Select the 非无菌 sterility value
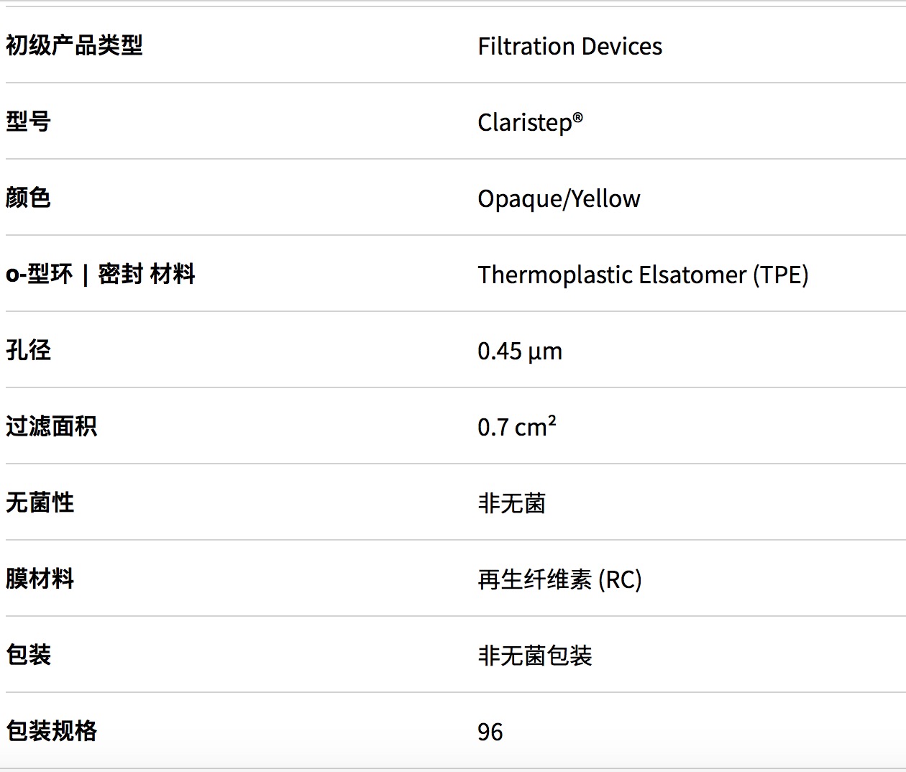Screen dimensions: 906x772 (x=512, y=503)
